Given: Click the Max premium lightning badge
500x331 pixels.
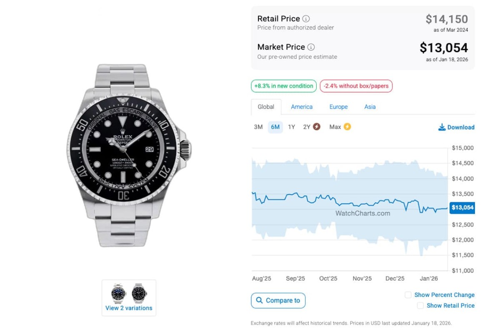Looking at the screenshot, I should pos(347,127).
